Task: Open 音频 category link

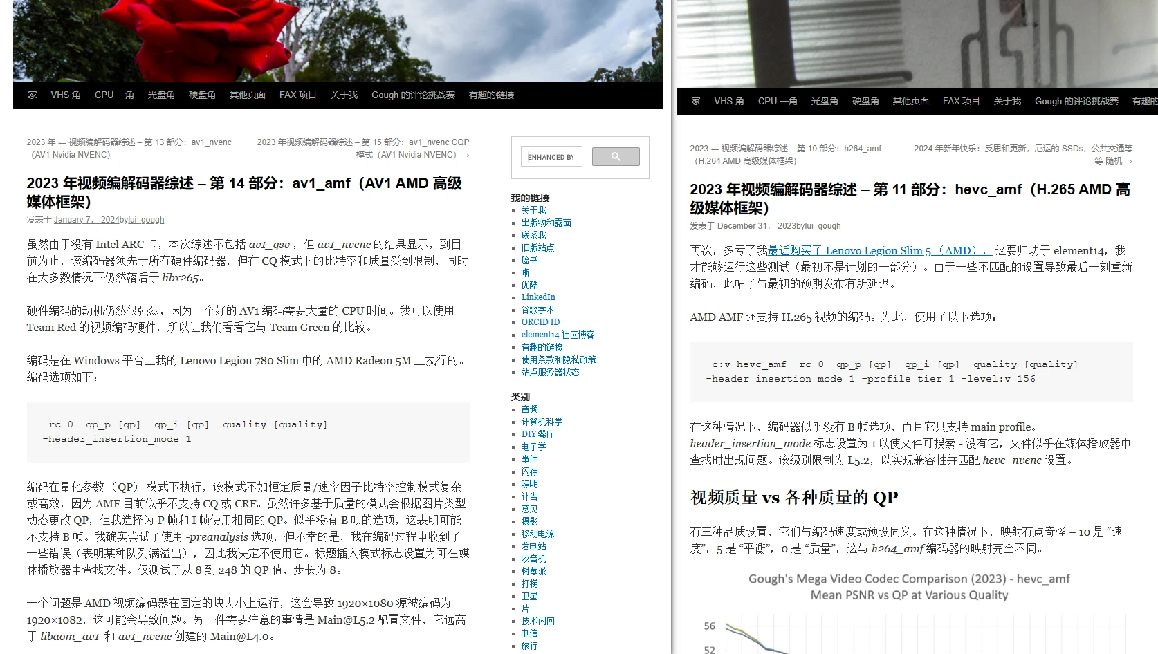Action: click(x=529, y=409)
